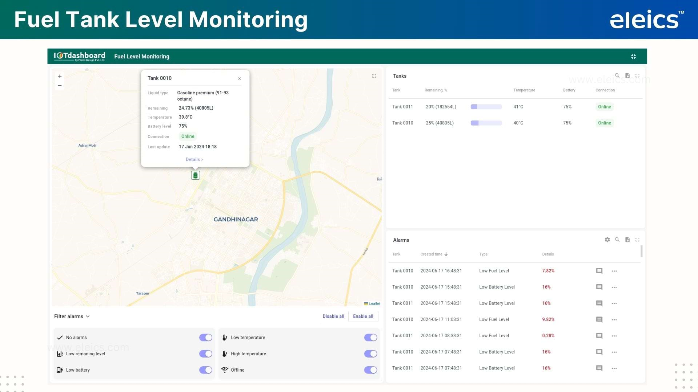Click Disable all alarm filters
Screen dimensions: 698x392
tap(333, 317)
